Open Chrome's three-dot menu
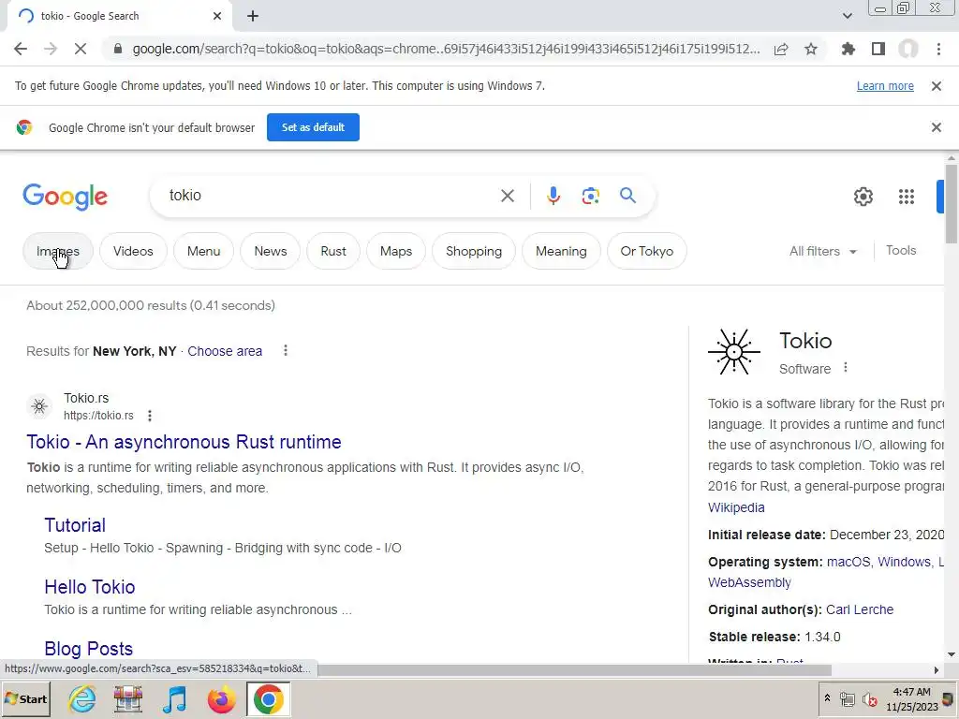Image resolution: width=959 pixels, height=719 pixels. [938, 49]
